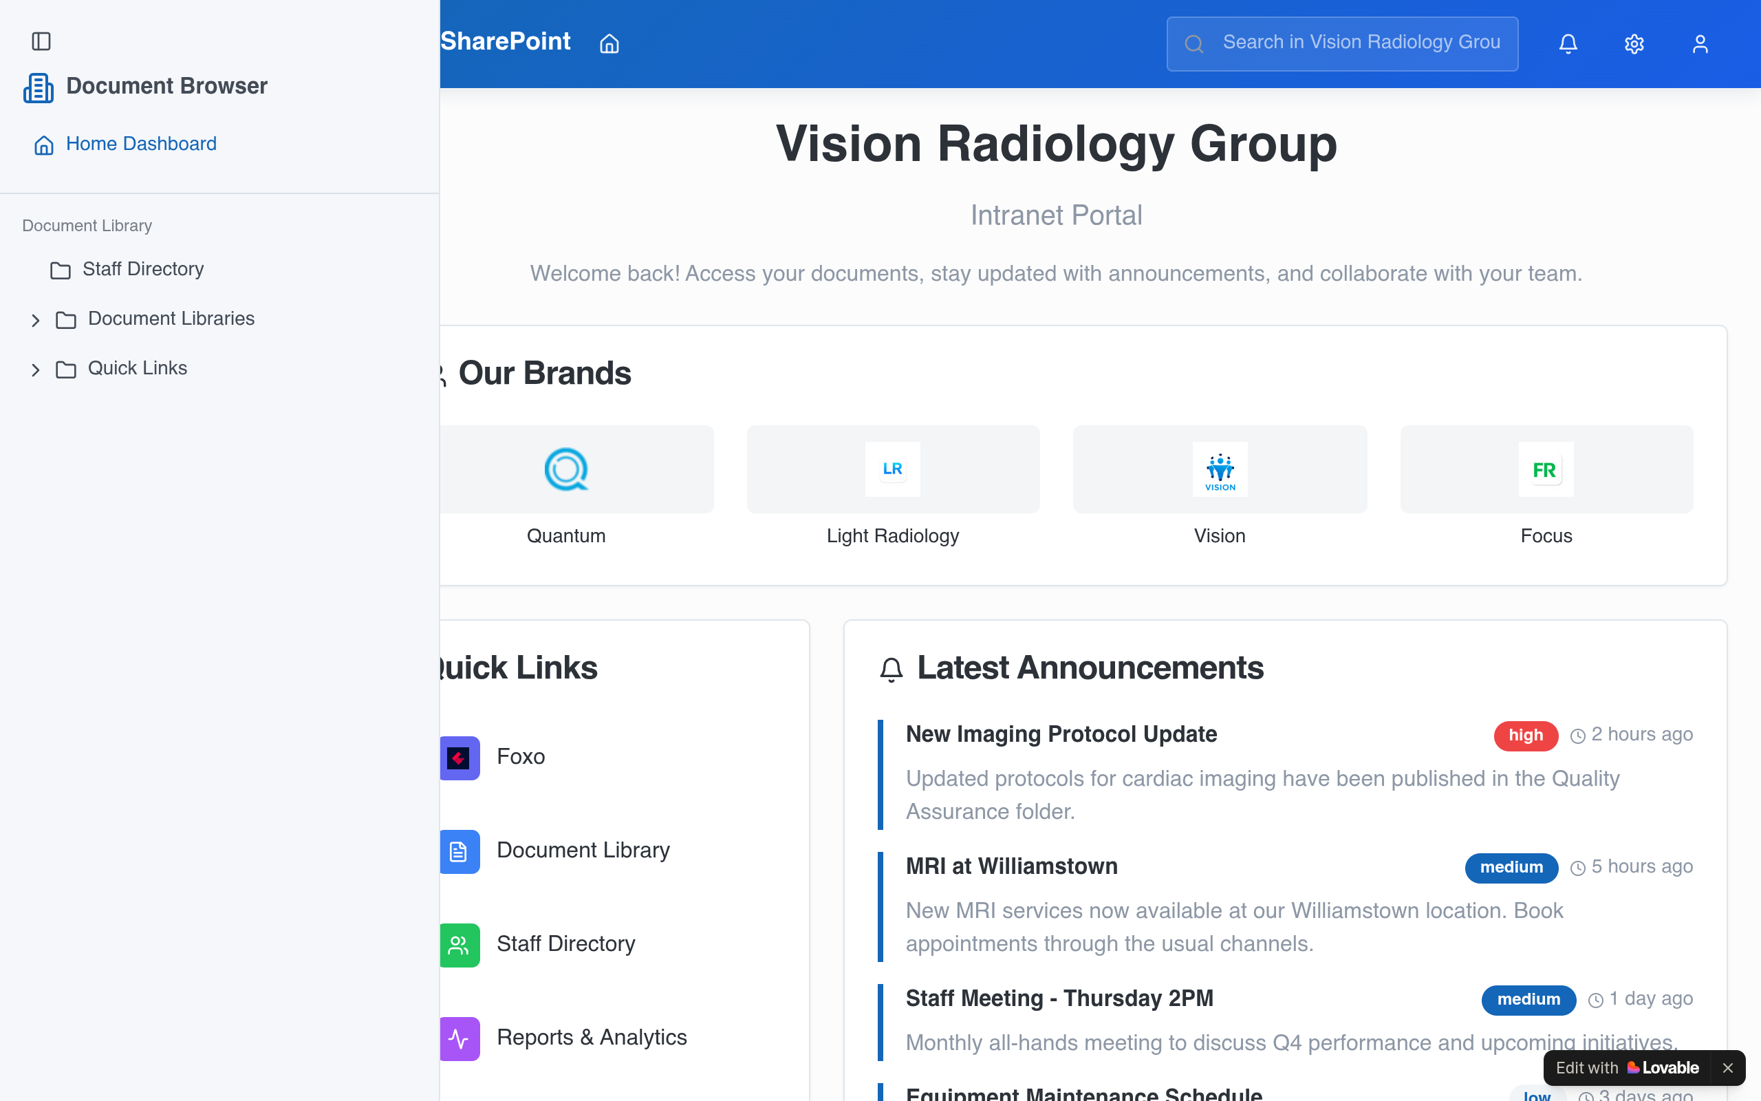Dismiss the Edit with Lovable banner
This screenshot has height=1101, width=1761.
[x=1727, y=1068]
